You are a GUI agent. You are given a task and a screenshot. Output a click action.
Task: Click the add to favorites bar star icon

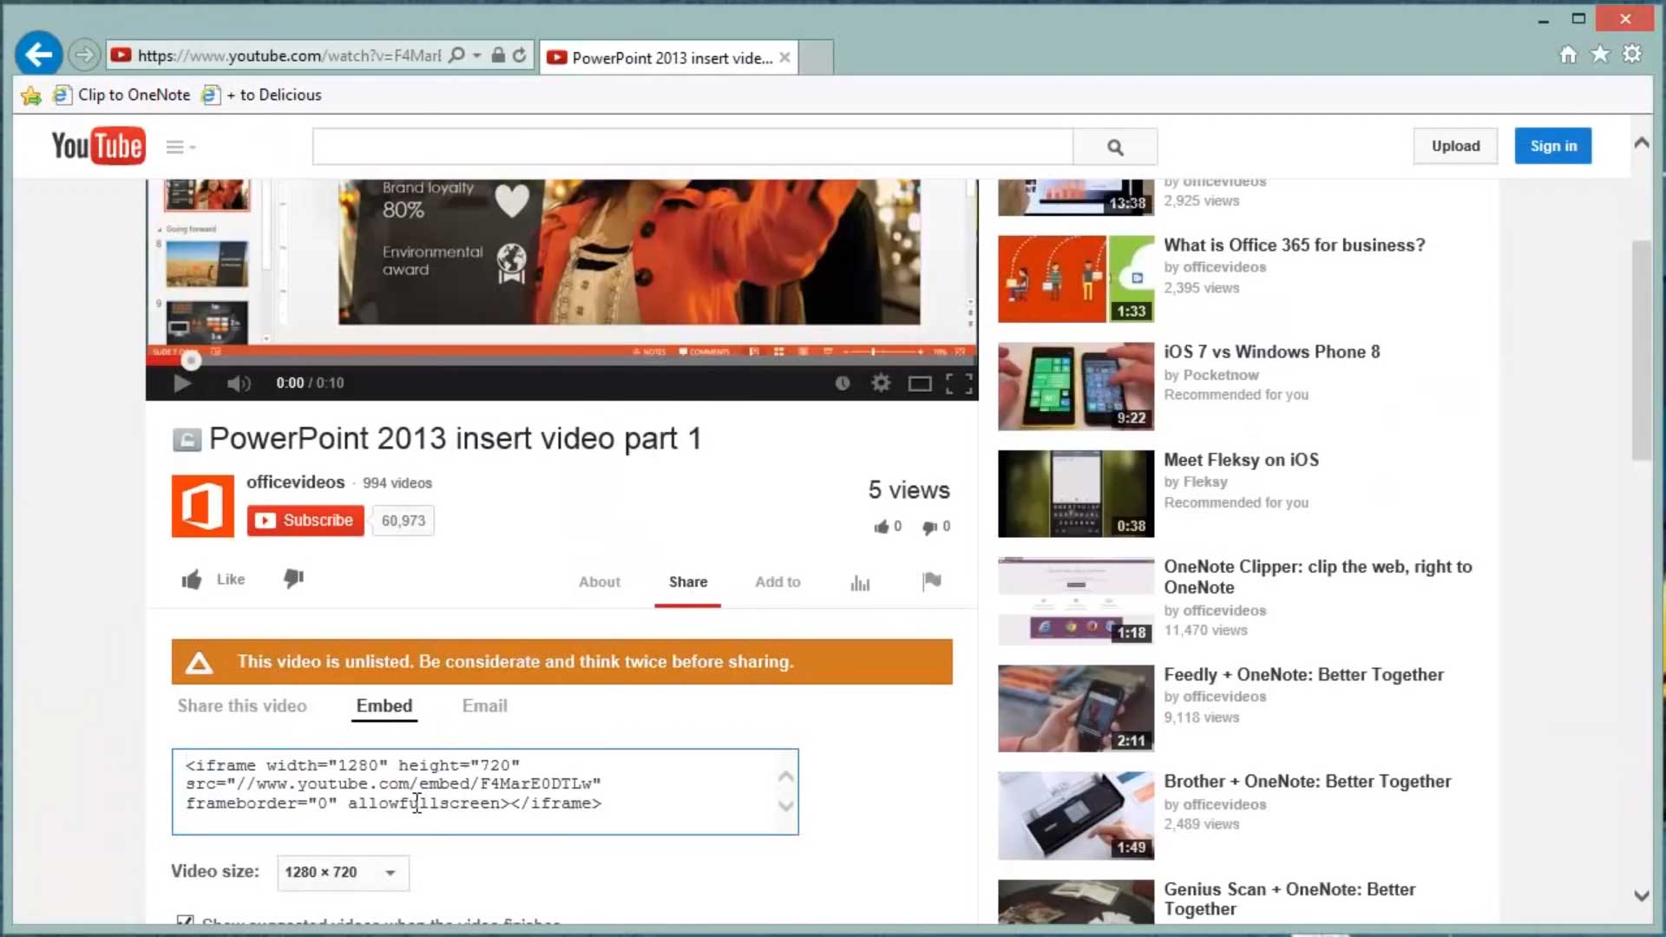pos(31,95)
